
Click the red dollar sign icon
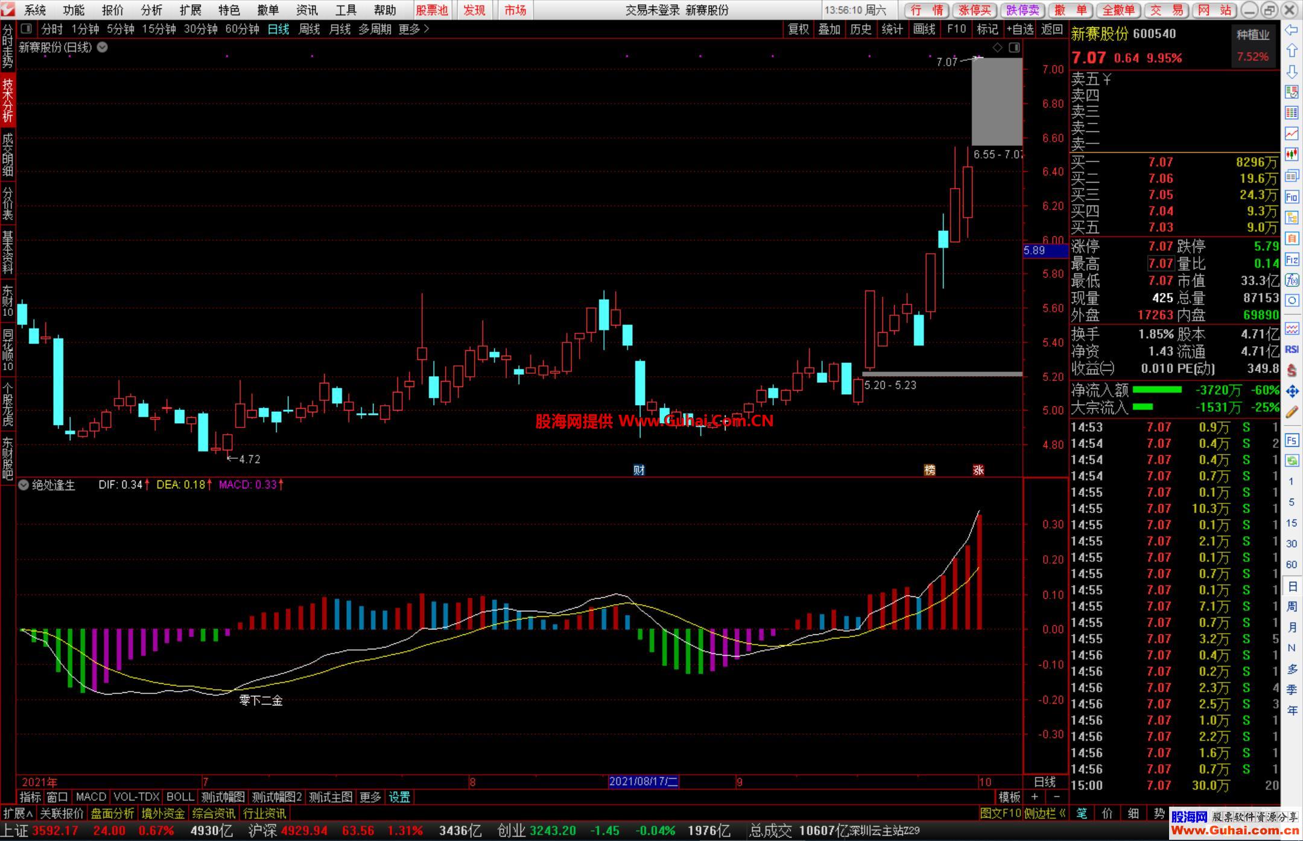[1292, 370]
